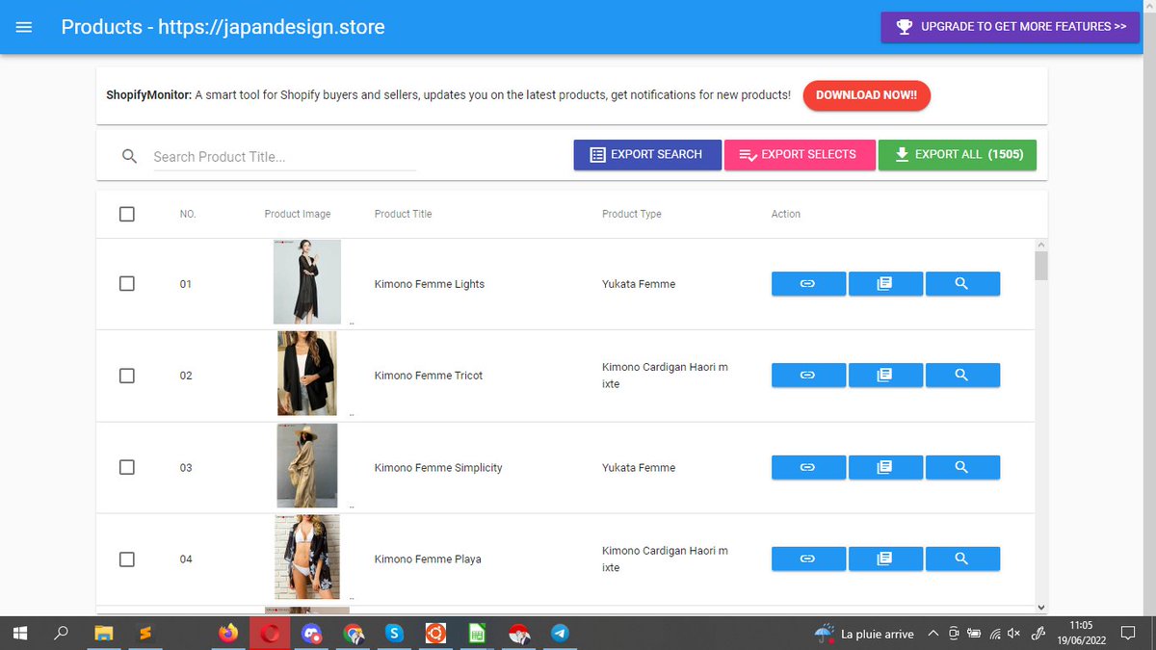Open link button for Kimono Femme Lights
Viewport: 1156px width, 650px height.
[808, 283]
